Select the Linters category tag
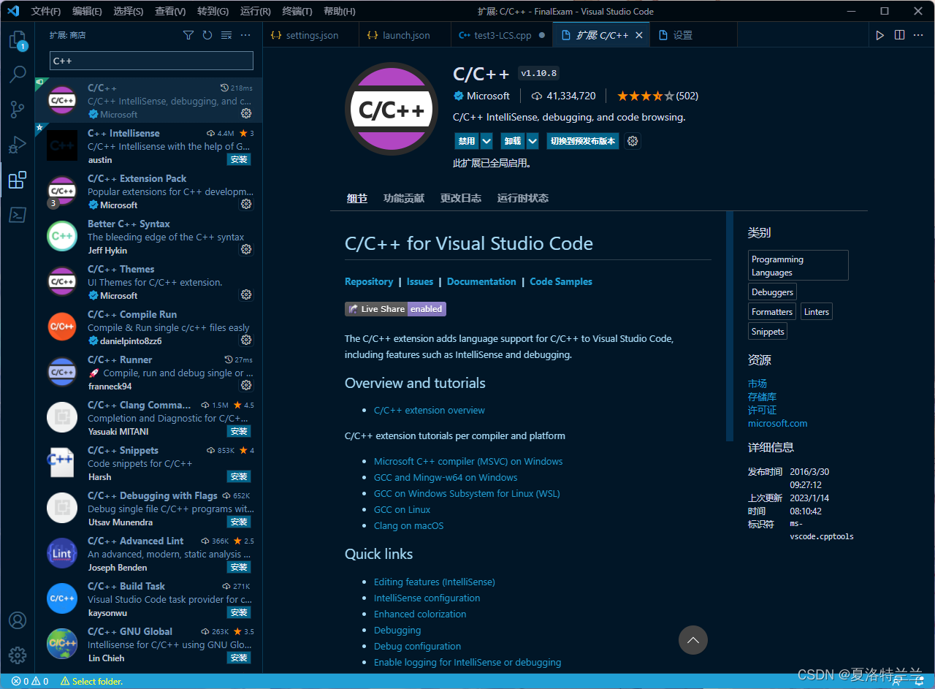 (x=817, y=312)
